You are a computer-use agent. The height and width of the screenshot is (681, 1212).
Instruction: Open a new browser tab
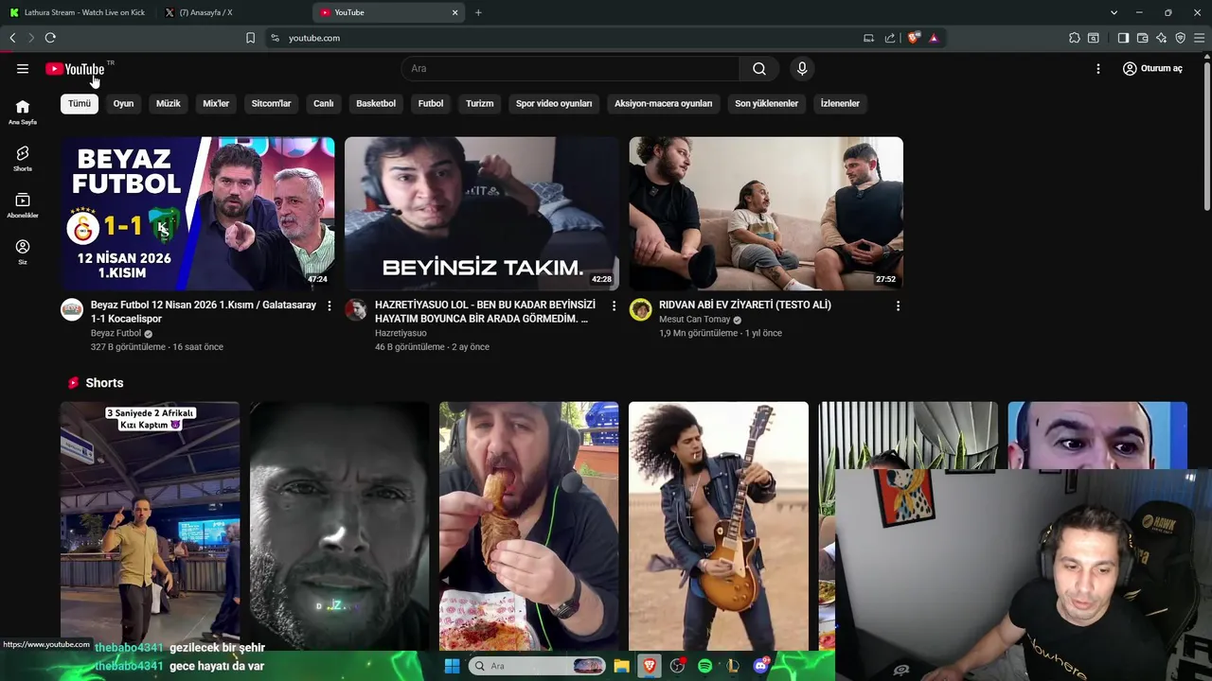click(x=478, y=12)
